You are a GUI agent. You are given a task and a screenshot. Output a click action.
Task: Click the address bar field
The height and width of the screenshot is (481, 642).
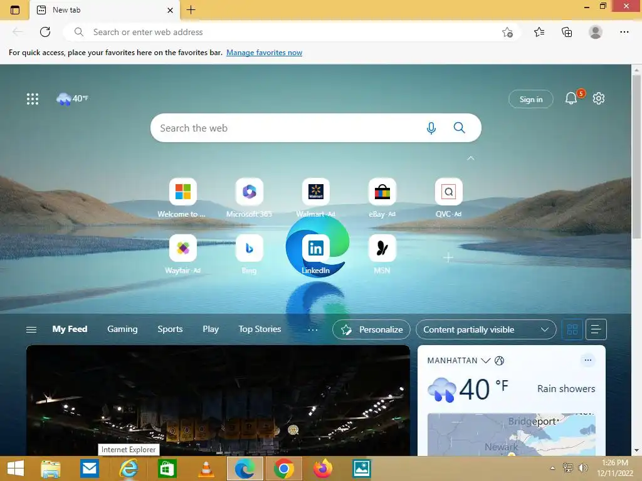[x=292, y=32]
